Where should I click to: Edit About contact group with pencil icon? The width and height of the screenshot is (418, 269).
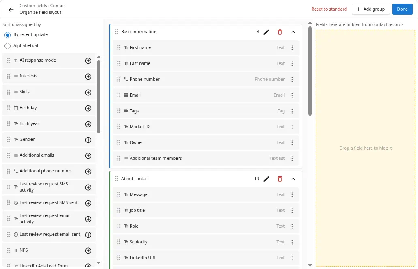coord(266,179)
